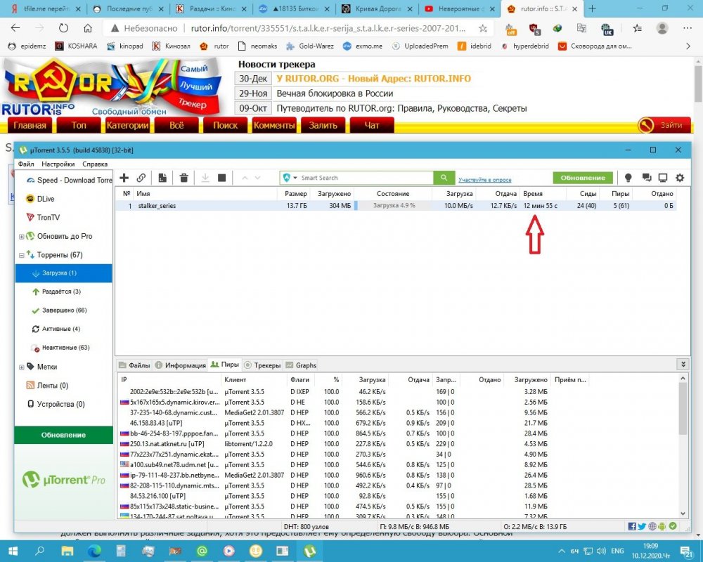This screenshot has width=703, height=562.
Task: Collapse the Торренты (67) tree node
Action: point(22,255)
